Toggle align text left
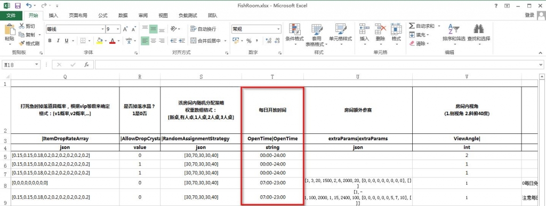Viewport: 546px width, 206px height. click(x=145, y=41)
